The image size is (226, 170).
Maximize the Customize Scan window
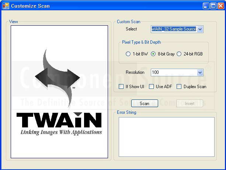[x=213, y=6]
